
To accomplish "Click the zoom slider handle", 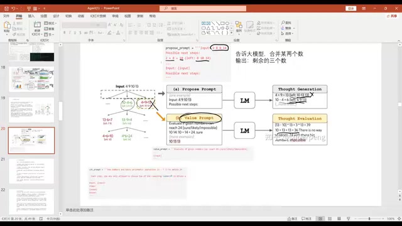I will pyautogui.click(x=369, y=218).
